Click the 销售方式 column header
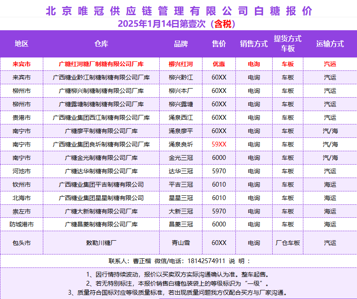 254,44
